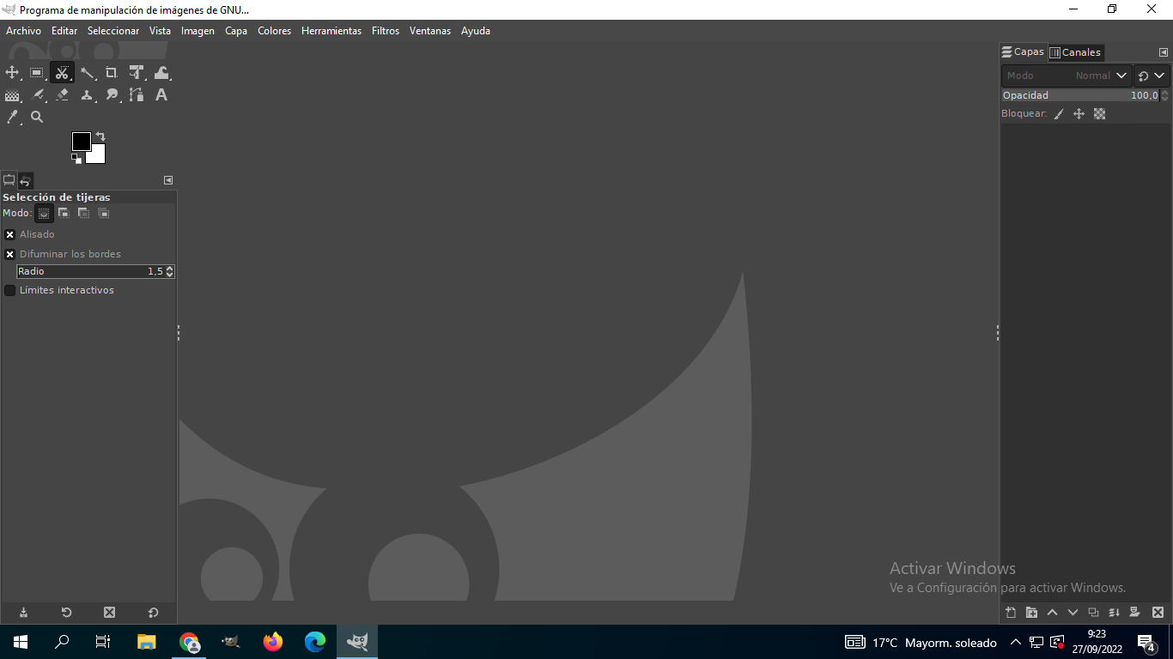This screenshot has height=659, width=1173.
Task: Open the Filtros menu
Action: point(386,31)
